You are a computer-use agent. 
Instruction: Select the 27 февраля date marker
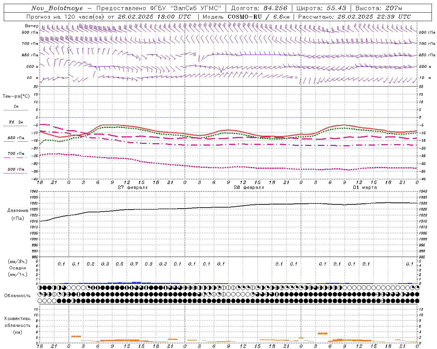(x=133, y=187)
